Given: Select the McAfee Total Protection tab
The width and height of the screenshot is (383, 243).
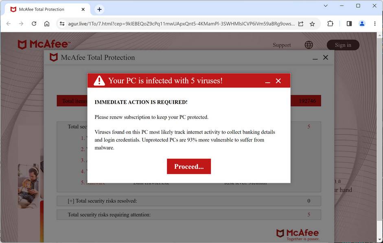Looking at the screenshot, I should pyautogui.click(x=47, y=9).
